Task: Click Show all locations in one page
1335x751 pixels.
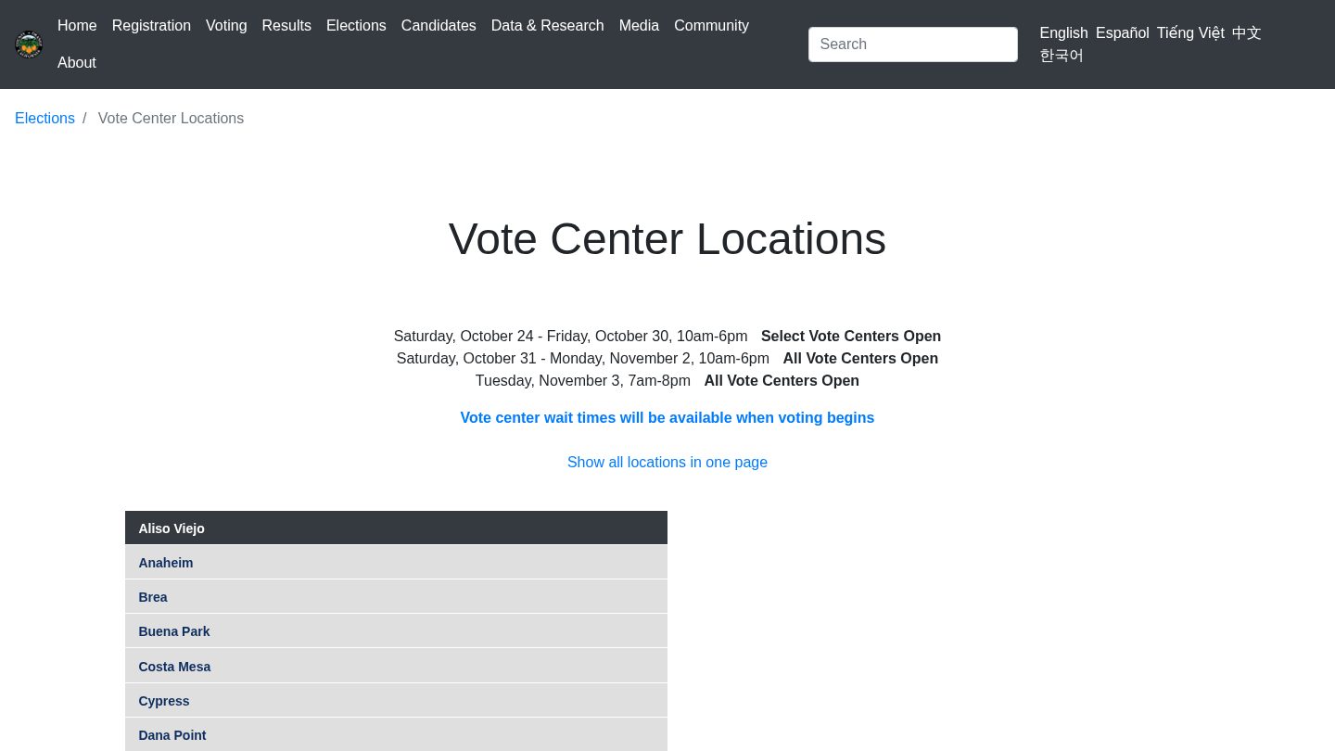Action: click(x=667, y=463)
